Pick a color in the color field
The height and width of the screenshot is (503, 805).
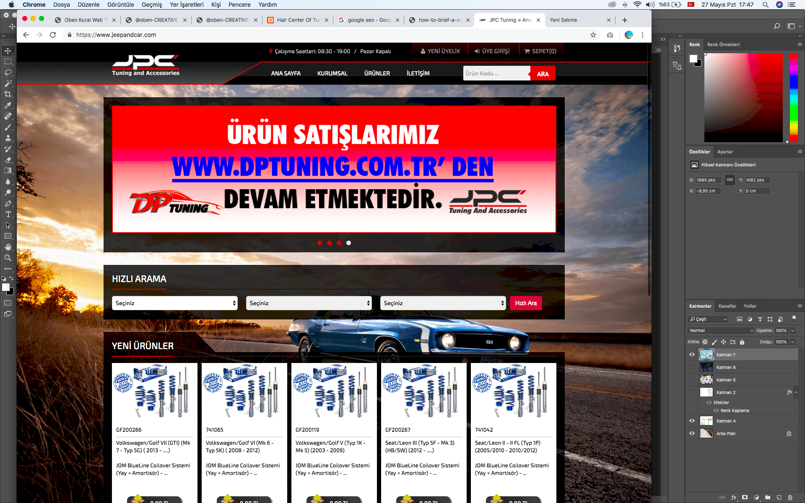pos(743,98)
